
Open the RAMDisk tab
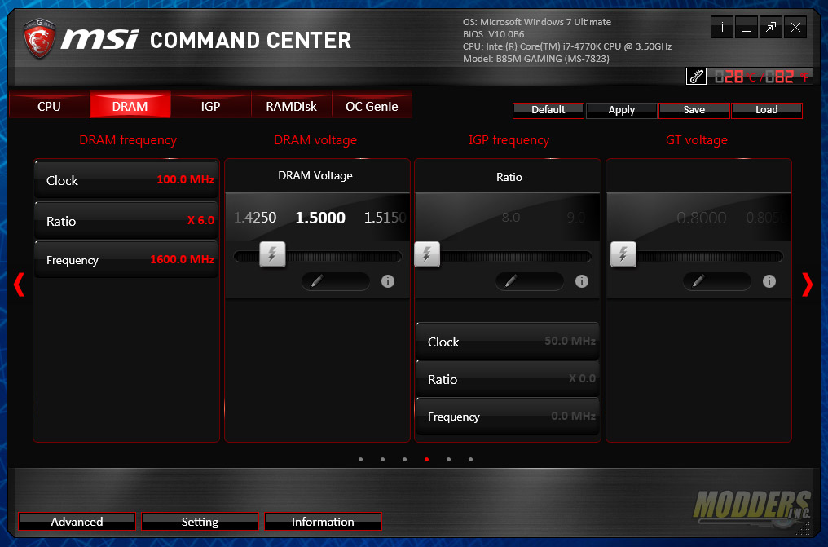292,106
